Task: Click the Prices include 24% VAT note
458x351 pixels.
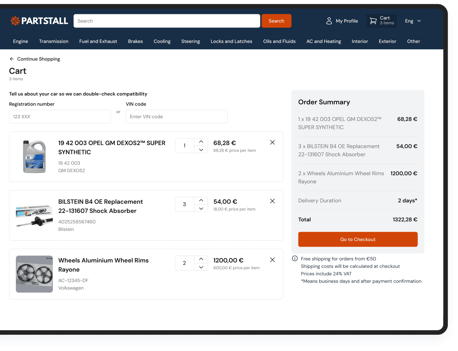Action: point(326,274)
